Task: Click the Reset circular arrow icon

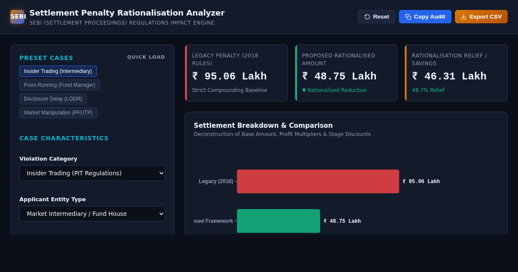Action: pyautogui.click(x=367, y=17)
